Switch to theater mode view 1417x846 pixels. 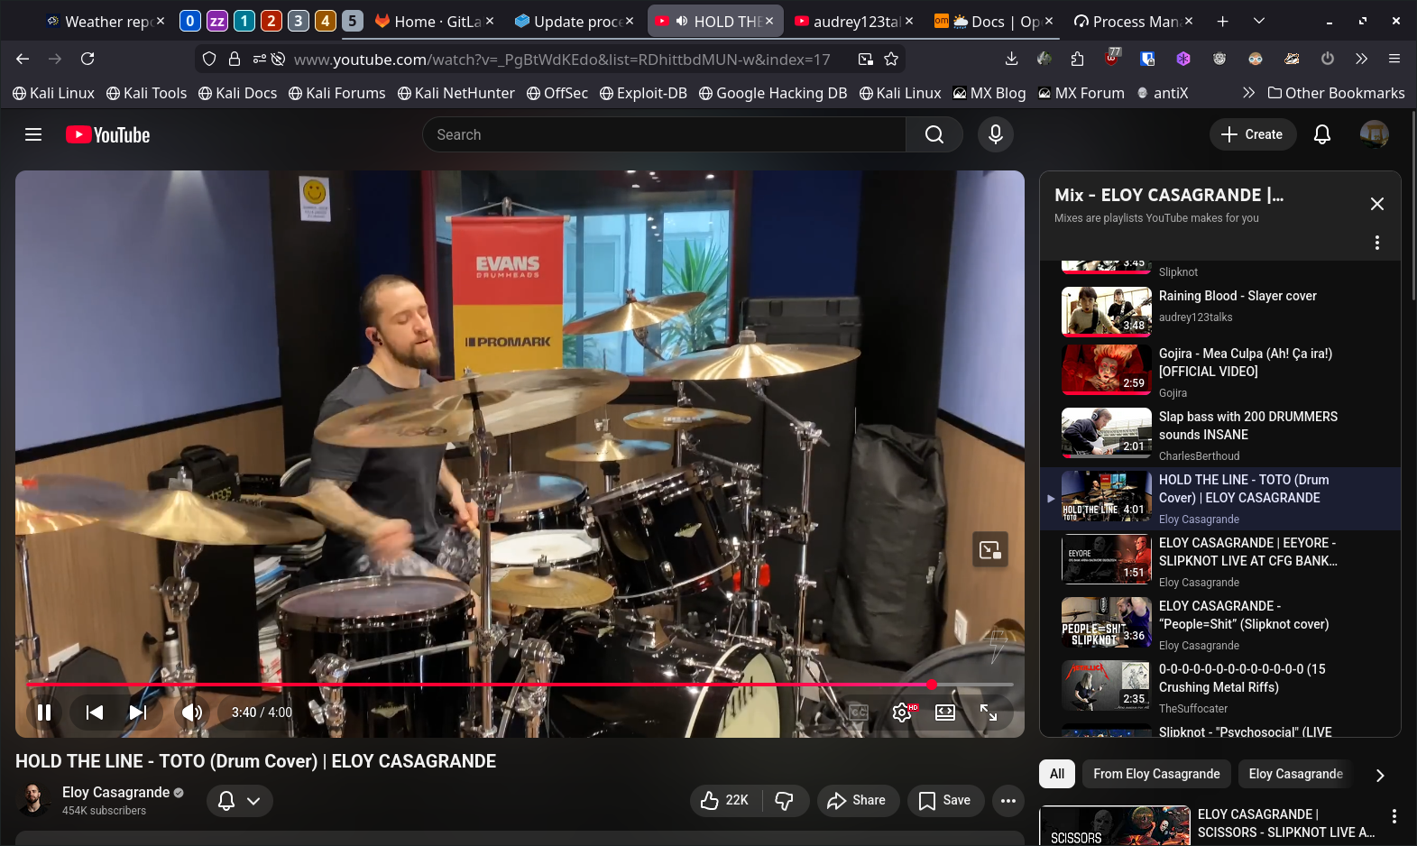[944, 713]
